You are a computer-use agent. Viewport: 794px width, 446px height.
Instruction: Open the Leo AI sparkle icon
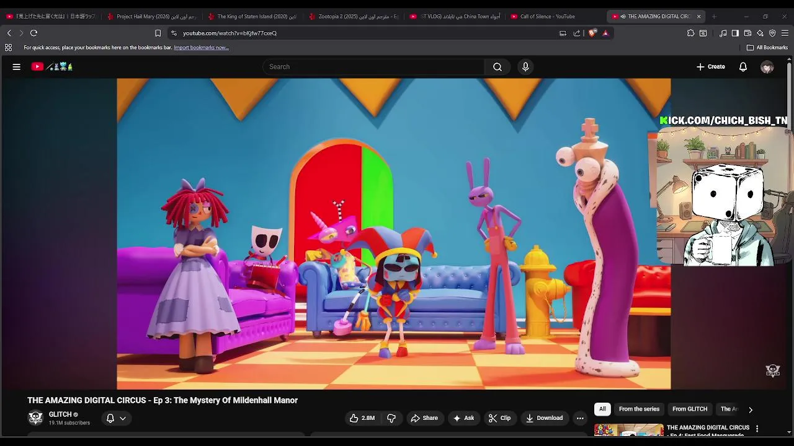(x=760, y=33)
